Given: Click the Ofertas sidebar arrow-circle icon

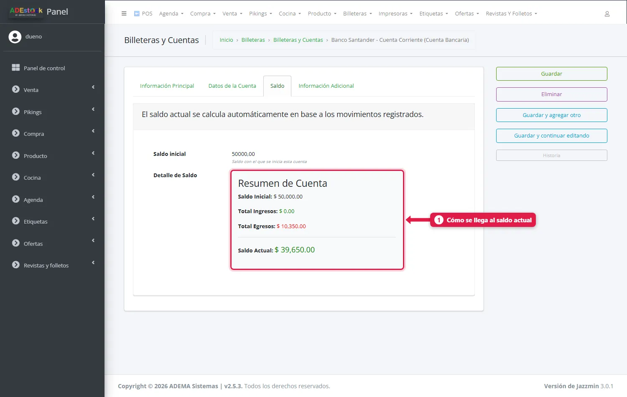Looking at the screenshot, I should tap(16, 243).
